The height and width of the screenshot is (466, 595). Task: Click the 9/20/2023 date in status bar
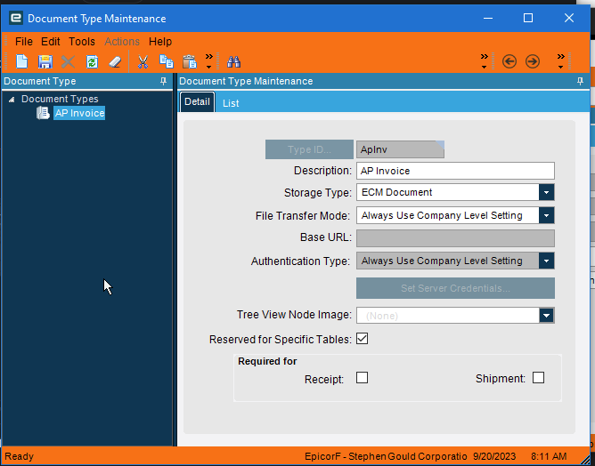coord(494,456)
